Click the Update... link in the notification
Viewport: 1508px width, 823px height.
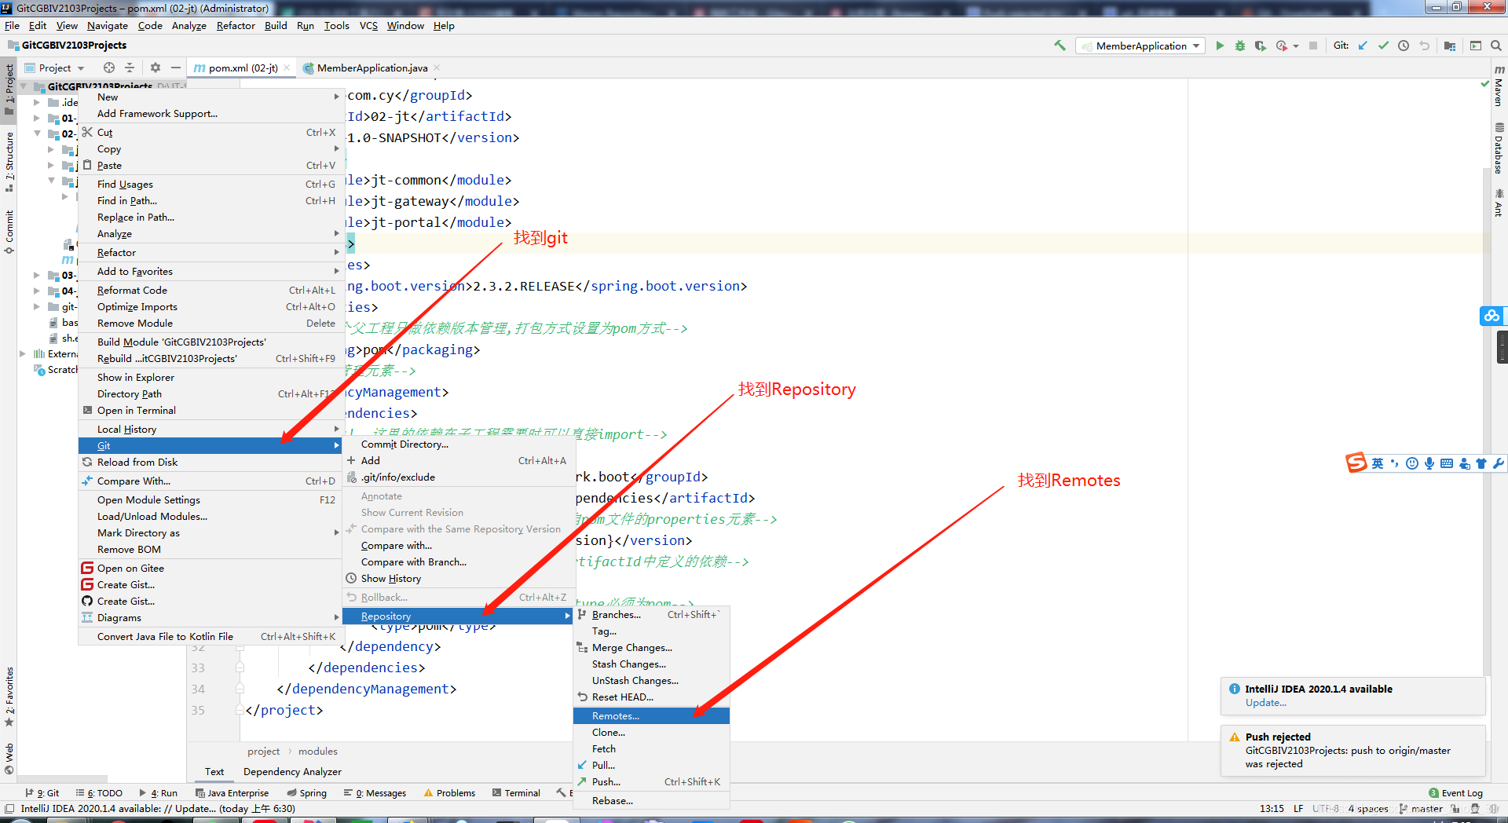coord(1265,703)
